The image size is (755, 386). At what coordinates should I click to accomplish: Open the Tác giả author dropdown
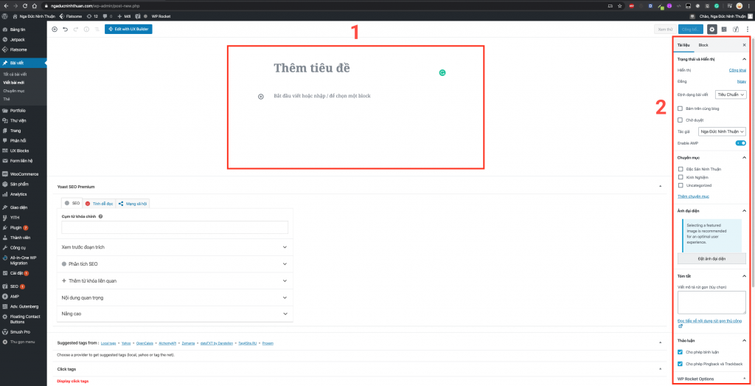pos(723,131)
